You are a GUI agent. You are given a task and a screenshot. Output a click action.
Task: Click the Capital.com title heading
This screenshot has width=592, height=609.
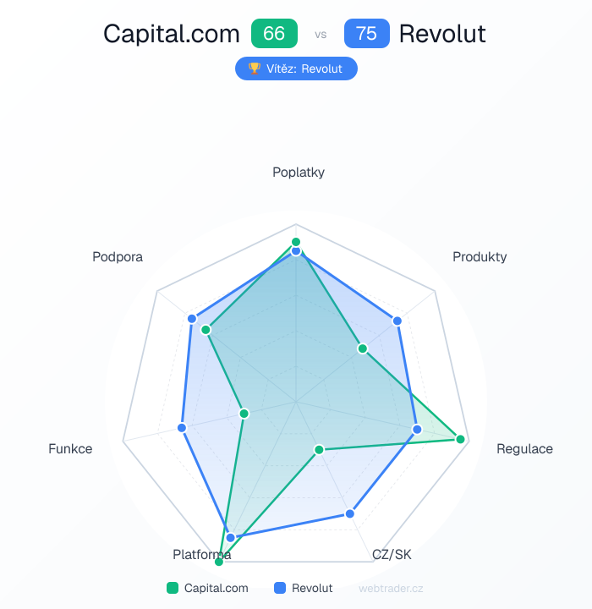172,34
